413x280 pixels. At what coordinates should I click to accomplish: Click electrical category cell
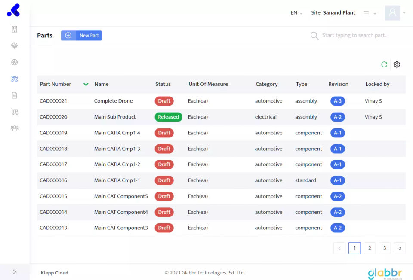tap(266, 117)
